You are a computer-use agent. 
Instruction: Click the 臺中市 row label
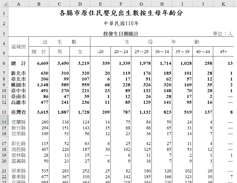pos(18,91)
